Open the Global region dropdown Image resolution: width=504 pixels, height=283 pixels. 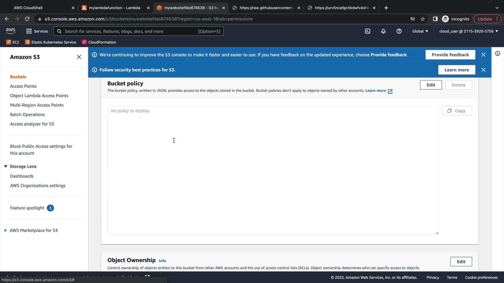coord(420,31)
